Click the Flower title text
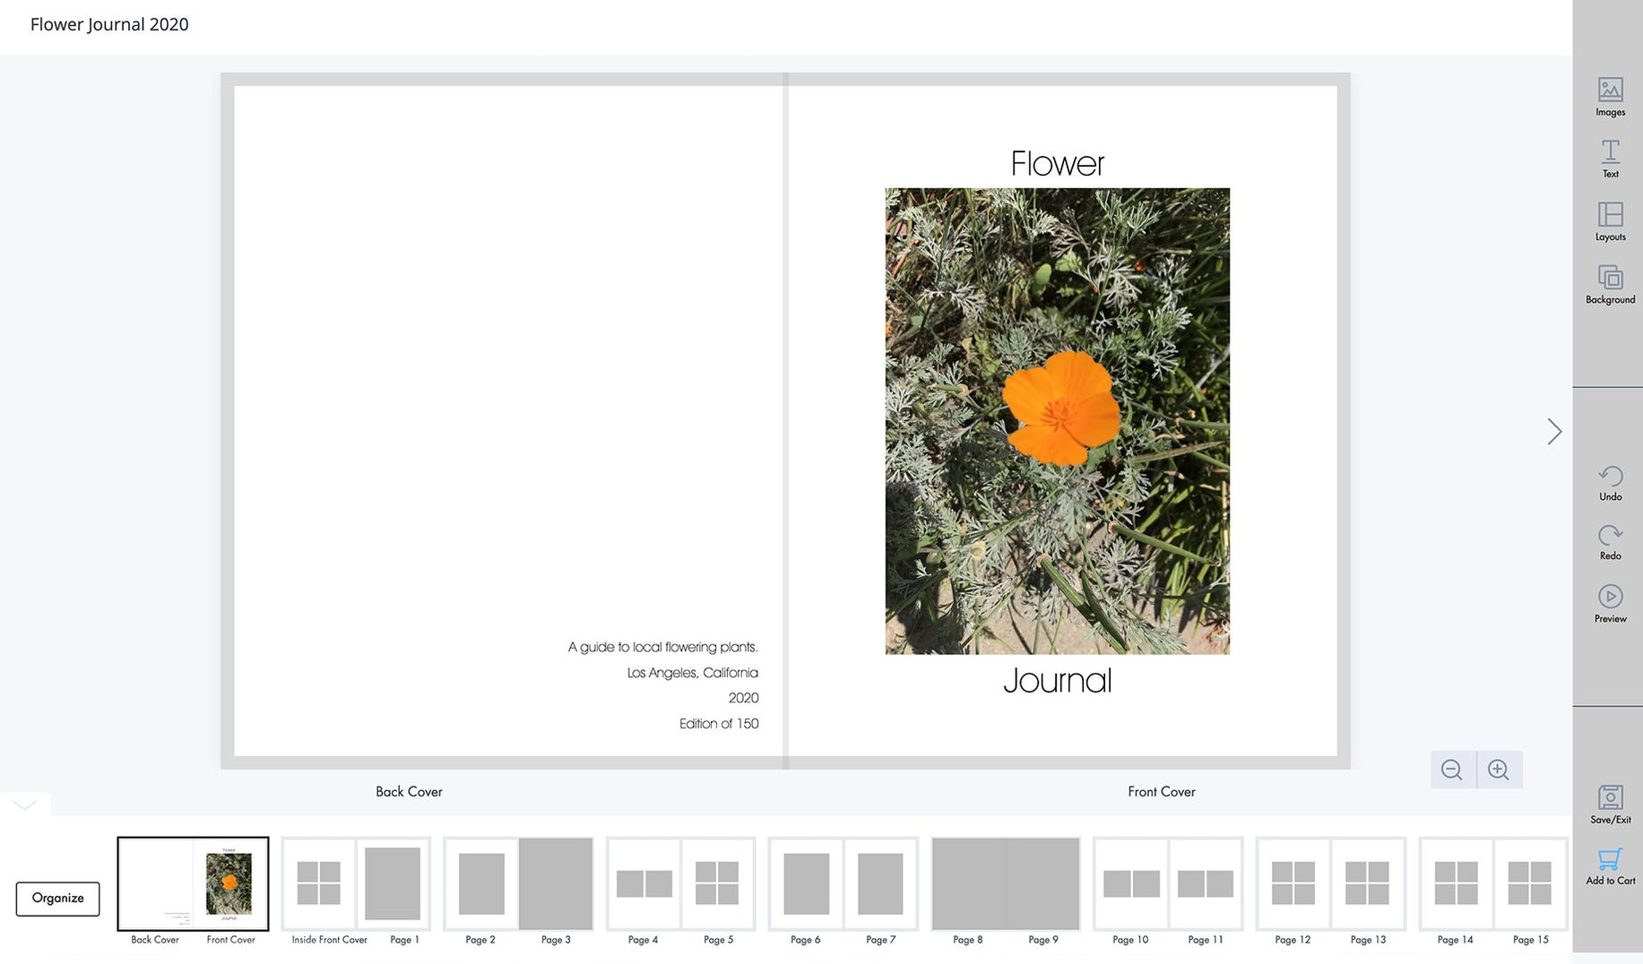The width and height of the screenshot is (1643, 964). [1057, 164]
